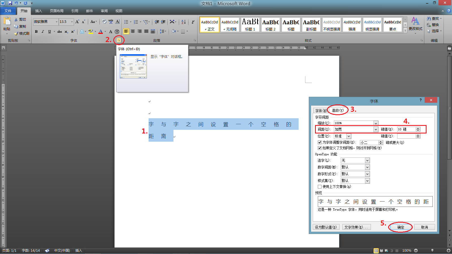Open the number spacing (数字间距) dropdown
The width and height of the screenshot is (452, 254).
(367, 167)
